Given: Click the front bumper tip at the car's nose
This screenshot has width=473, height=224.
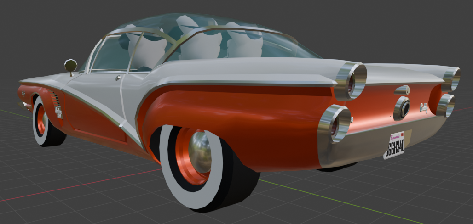Looking at the screenshot, I should coord(22,105).
